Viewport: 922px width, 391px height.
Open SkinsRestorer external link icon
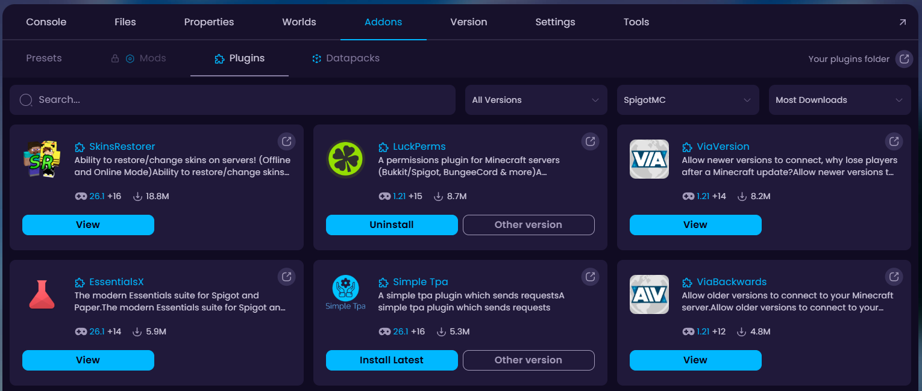[x=287, y=141]
